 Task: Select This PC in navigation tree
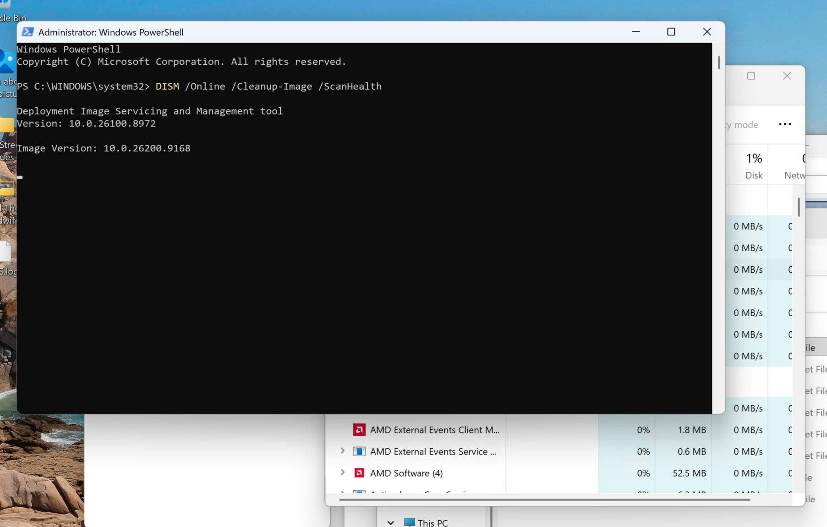(433, 523)
